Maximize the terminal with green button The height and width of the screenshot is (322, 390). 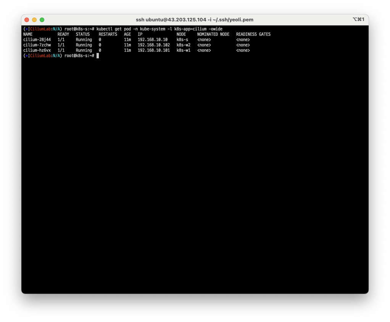point(42,20)
